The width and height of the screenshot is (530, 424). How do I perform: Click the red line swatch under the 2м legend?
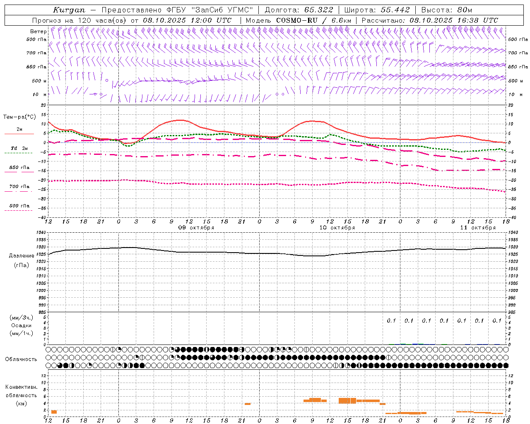coord(19,134)
